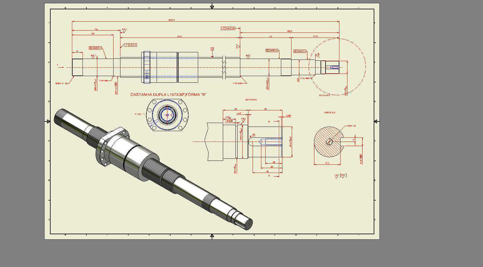Click the double nut body in side view
The image size is (483, 267).
(170, 67)
